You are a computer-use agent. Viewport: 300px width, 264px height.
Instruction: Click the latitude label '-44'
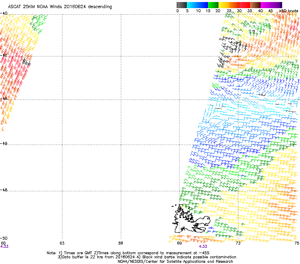pos(4,99)
